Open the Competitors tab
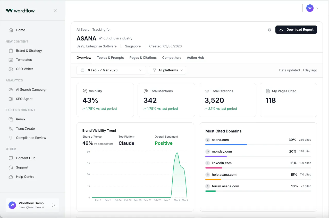The image size is (329, 218). 172,57
